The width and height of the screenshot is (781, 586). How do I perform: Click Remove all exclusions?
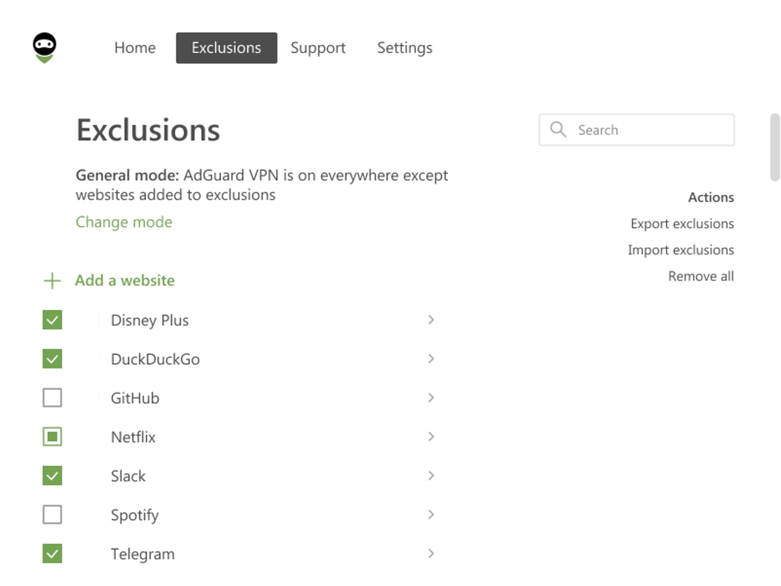point(701,276)
